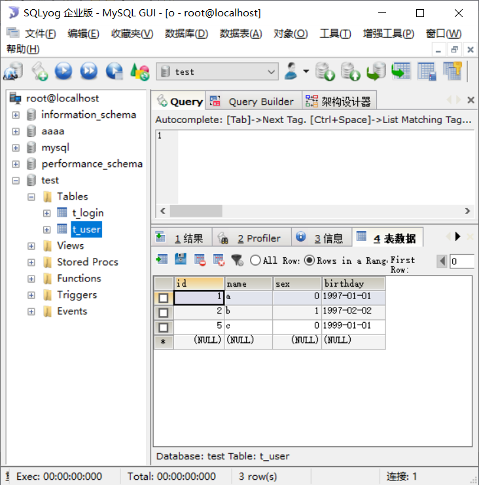Click the First Row input field

(x=462, y=261)
